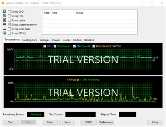Click the CPU Usage graph label
Screen dimensions: 166x127
73,80
